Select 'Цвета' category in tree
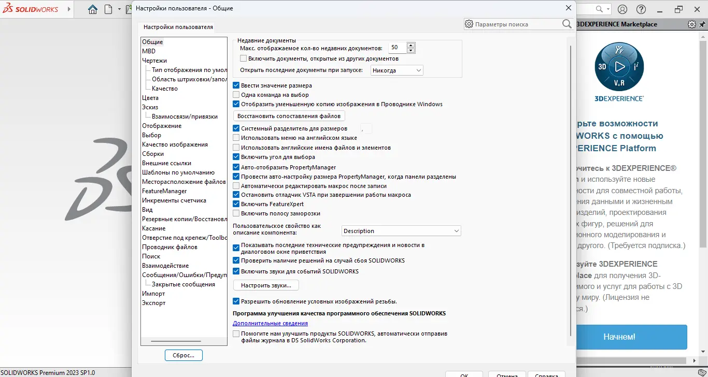 [x=150, y=98]
